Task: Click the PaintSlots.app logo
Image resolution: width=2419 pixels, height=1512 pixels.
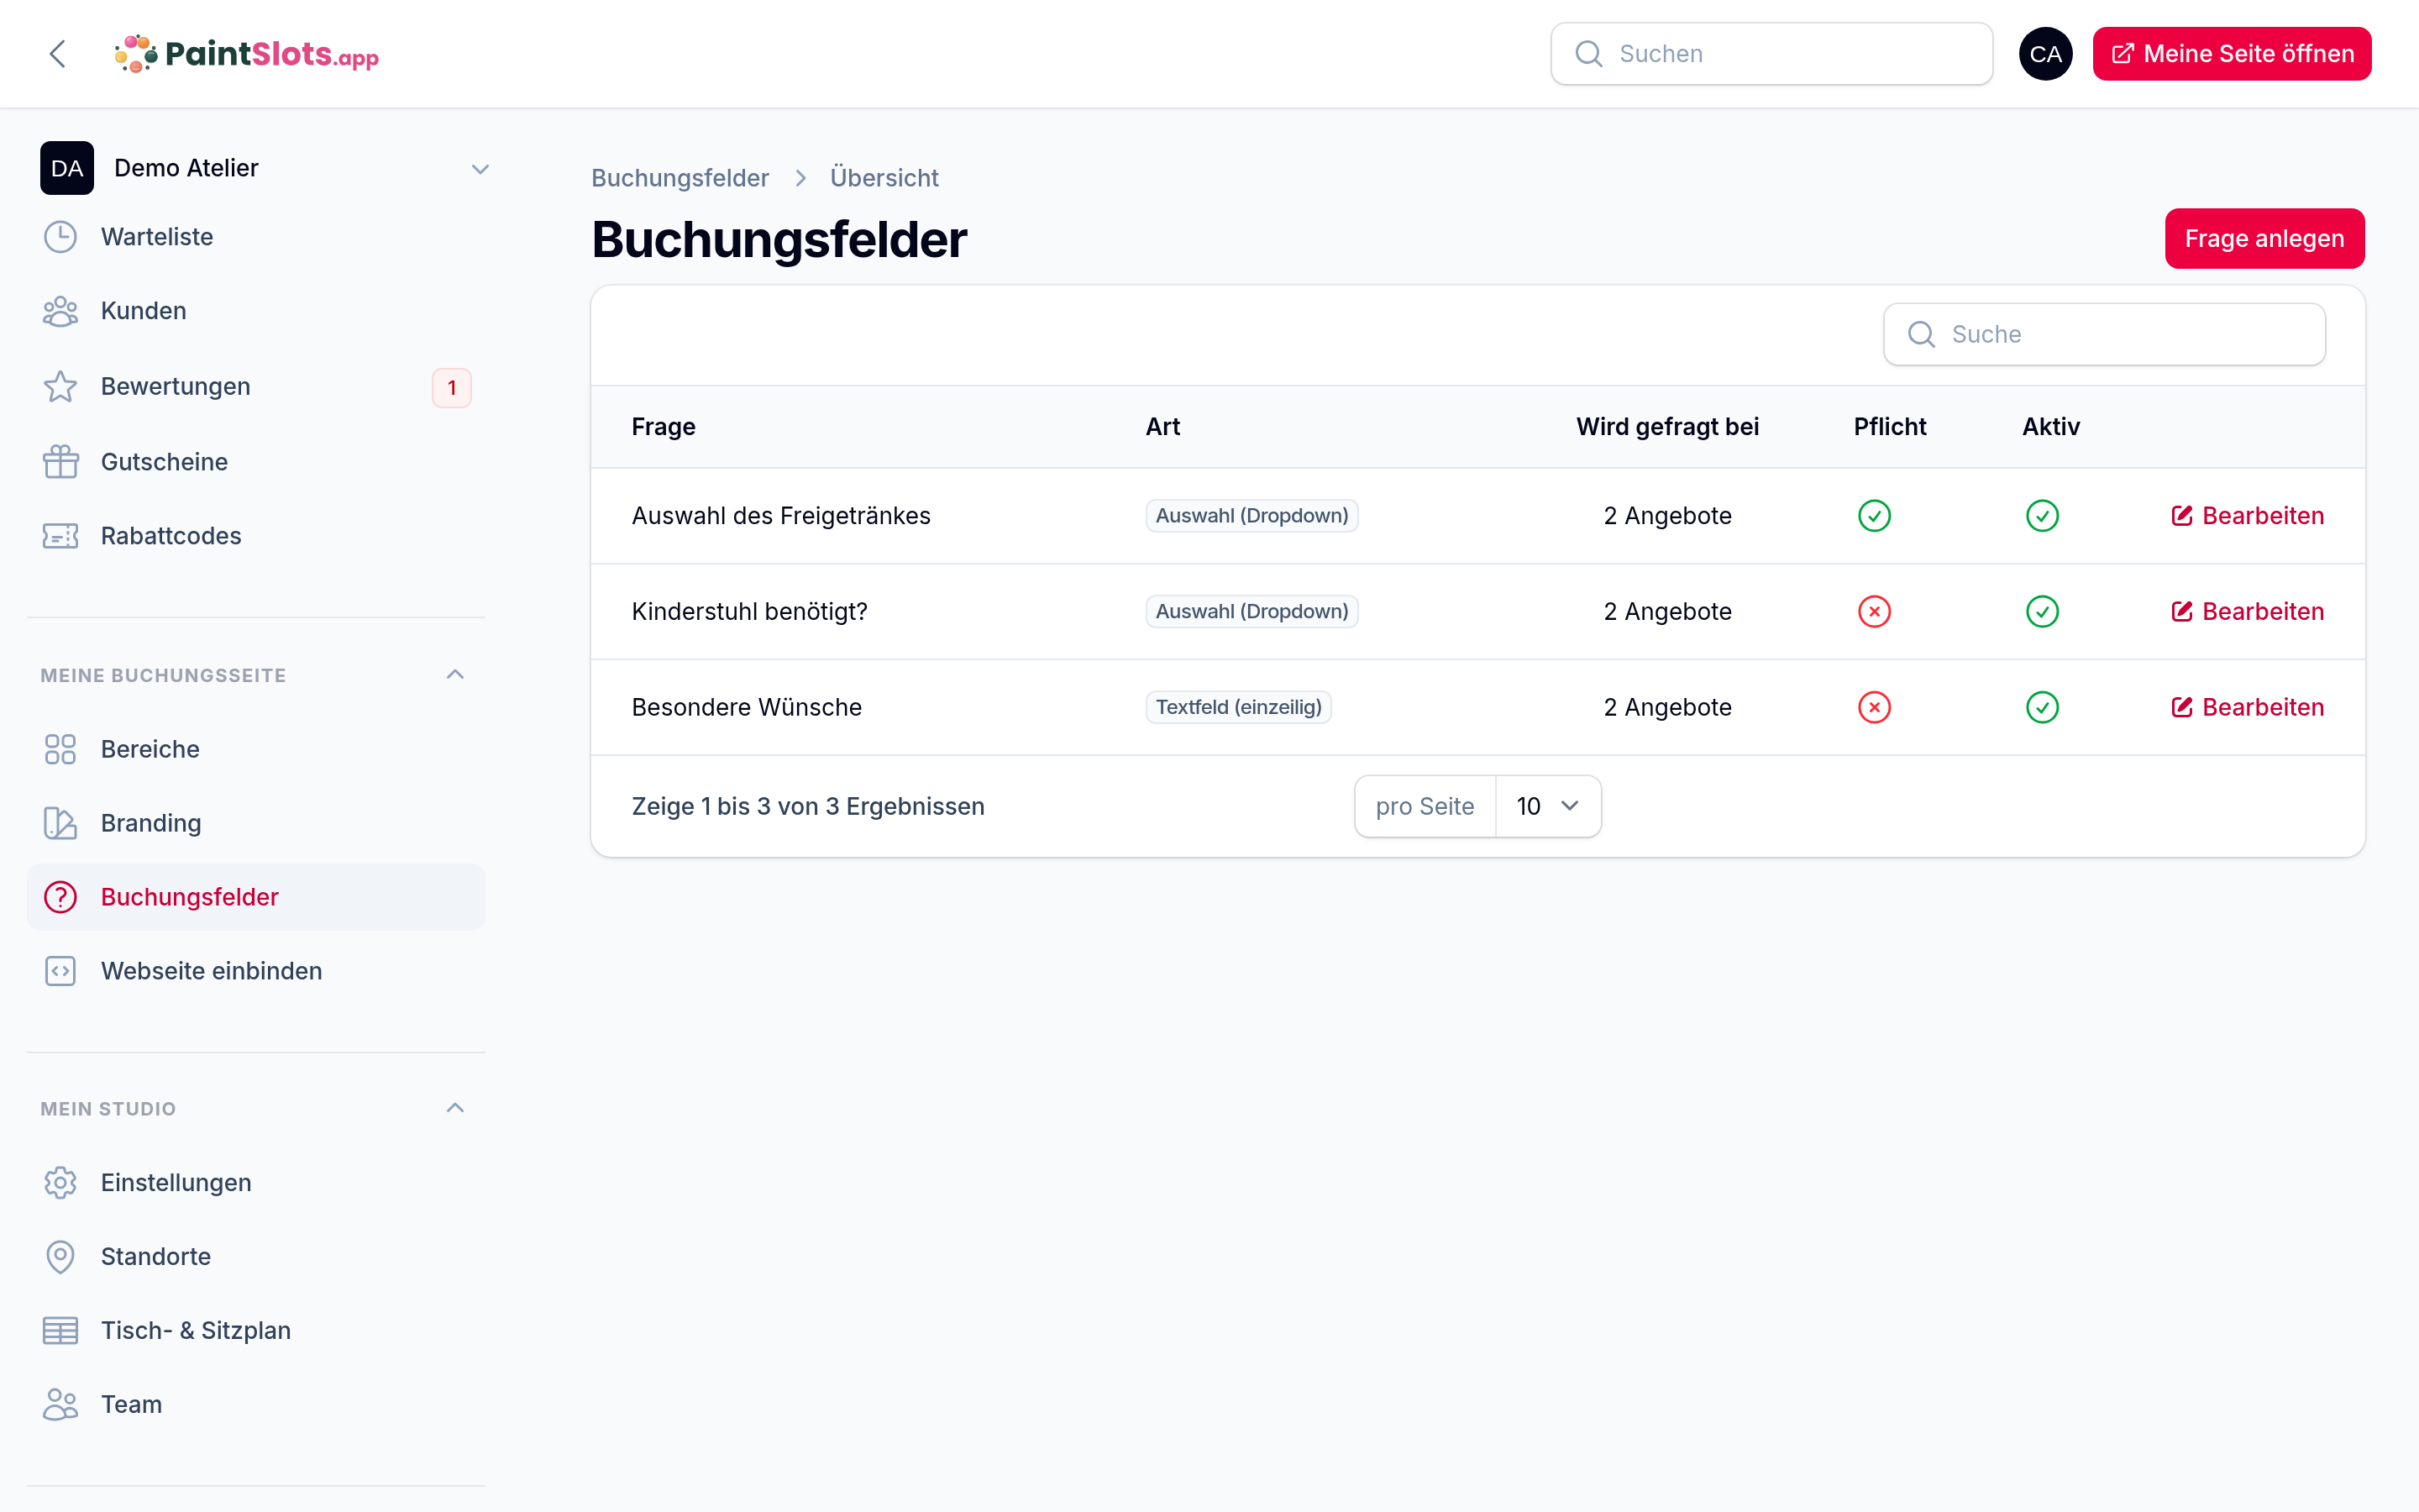Action: tap(247, 54)
